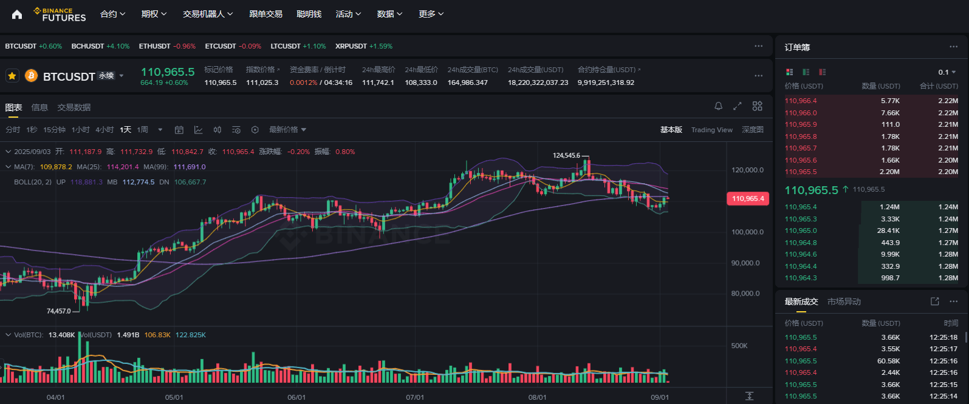Click the 110,966.4 ask price row

pyautogui.click(x=871, y=101)
